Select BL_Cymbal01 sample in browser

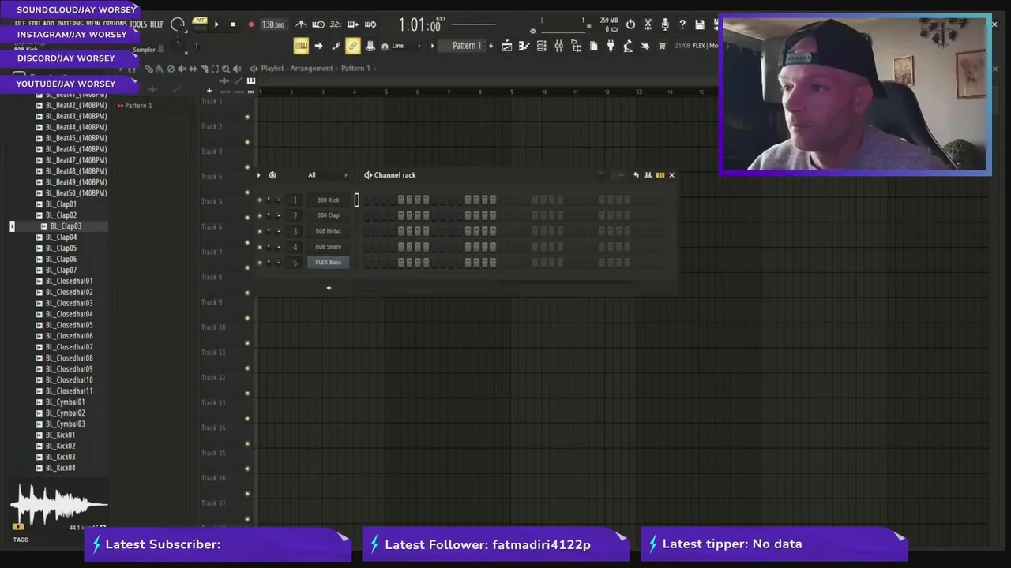tap(65, 402)
